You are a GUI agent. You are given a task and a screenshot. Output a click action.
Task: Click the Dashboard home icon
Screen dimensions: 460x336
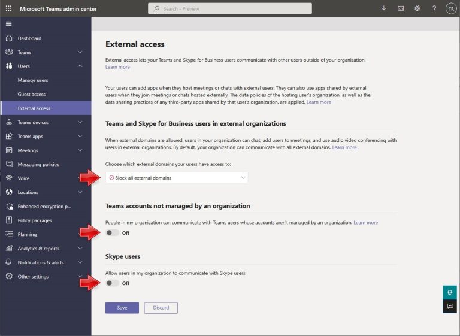(x=9, y=38)
